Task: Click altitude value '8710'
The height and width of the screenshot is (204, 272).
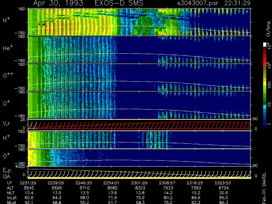Action: [x=84, y=188]
